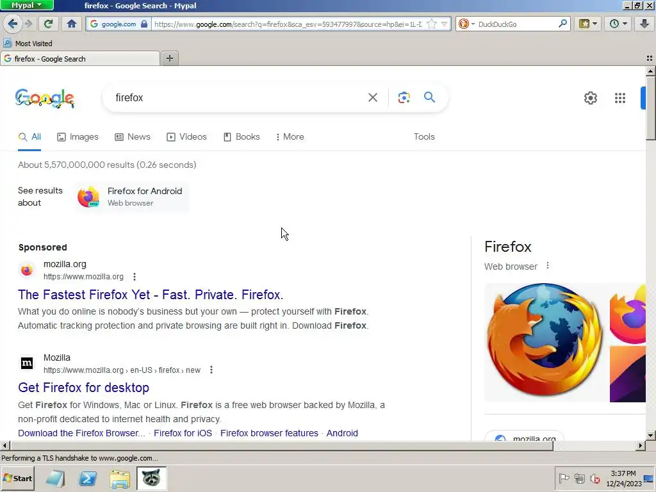This screenshot has width=656, height=492.
Task: Expand the More search categories menu
Action: (x=290, y=137)
